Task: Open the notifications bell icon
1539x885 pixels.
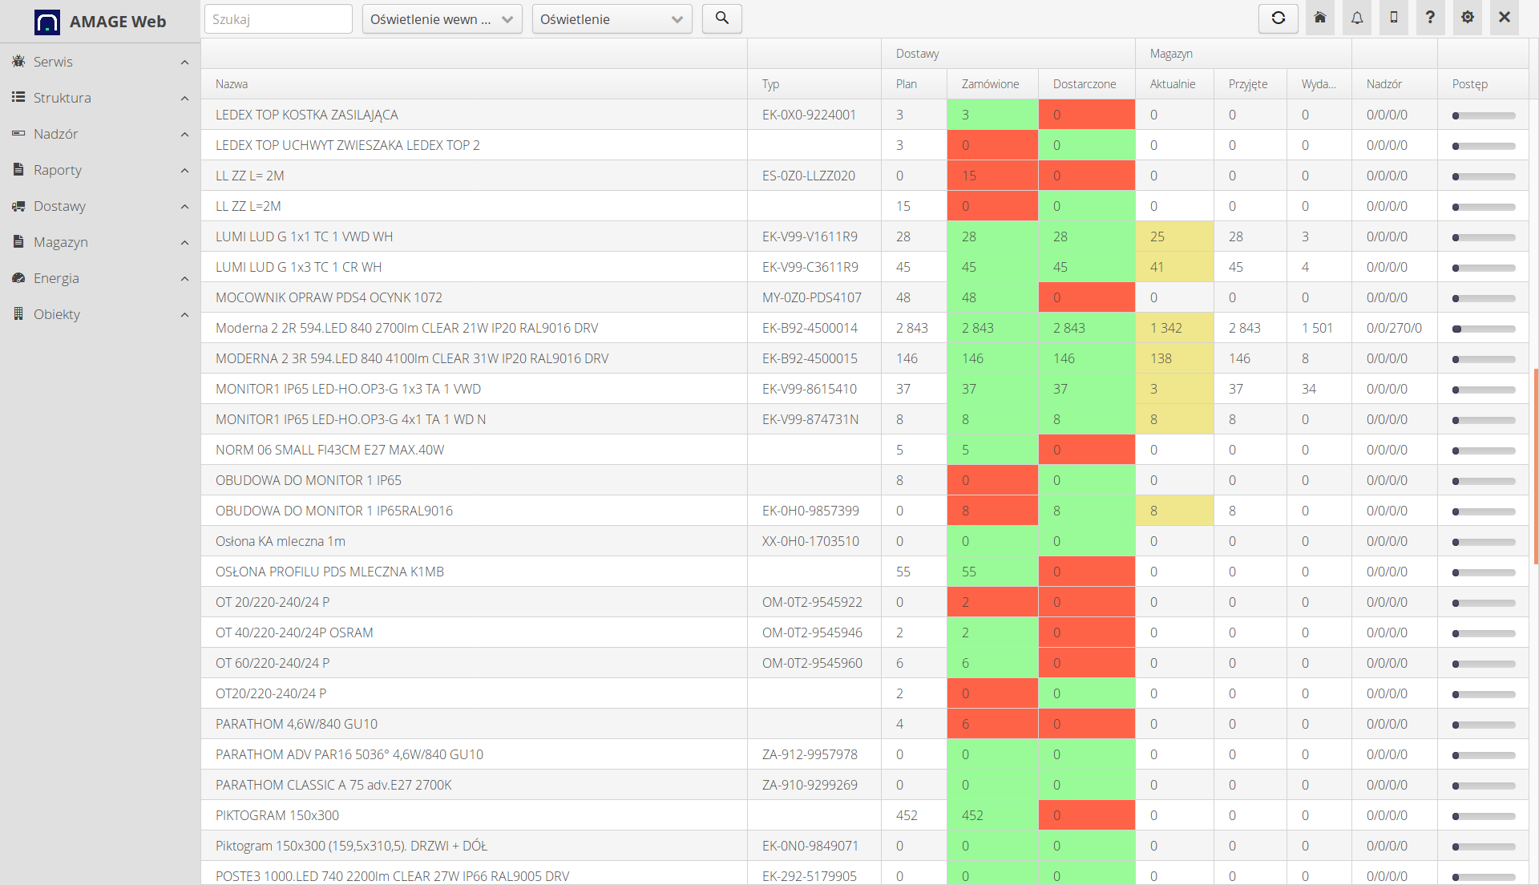Action: (x=1356, y=18)
